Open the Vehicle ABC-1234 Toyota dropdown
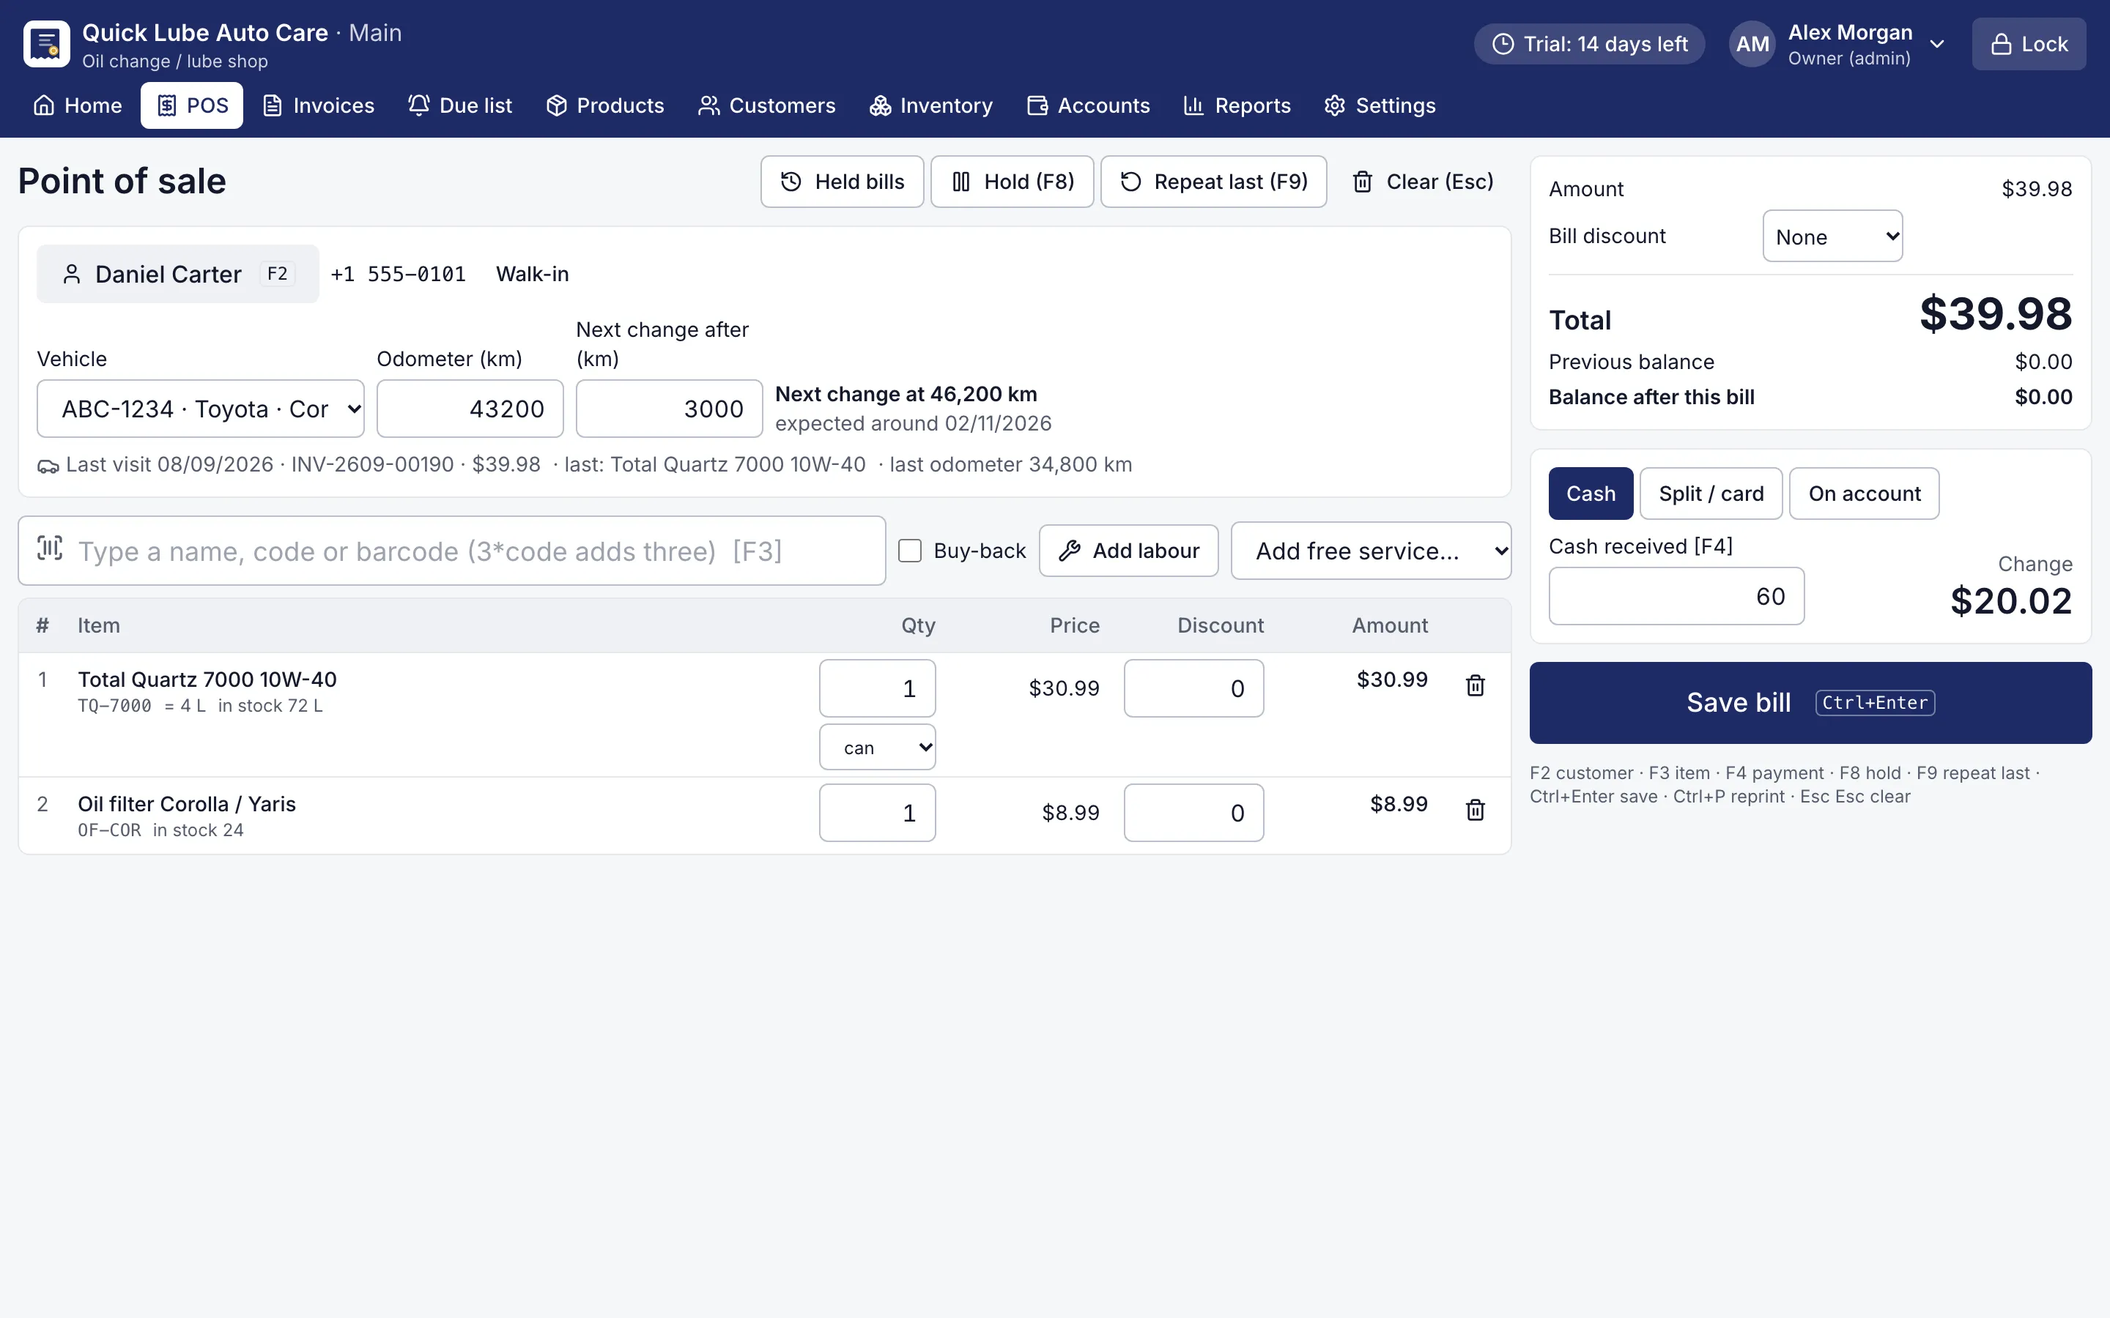This screenshot has height=1318, width=2110. point(201,409)
